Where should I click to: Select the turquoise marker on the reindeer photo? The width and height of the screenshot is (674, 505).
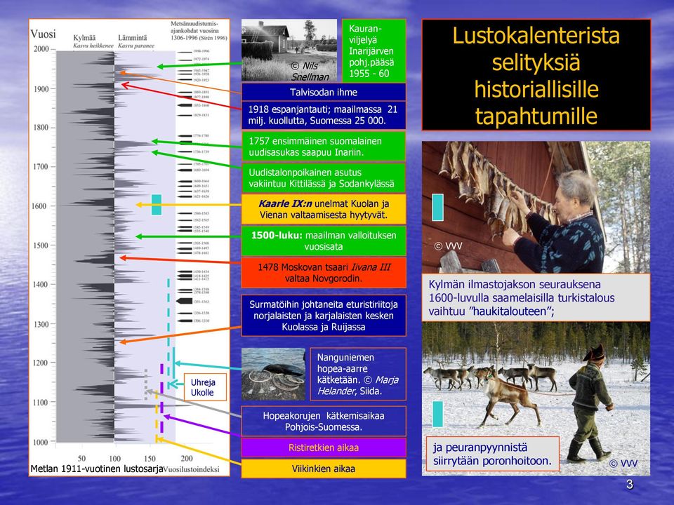tap(437, 414)
